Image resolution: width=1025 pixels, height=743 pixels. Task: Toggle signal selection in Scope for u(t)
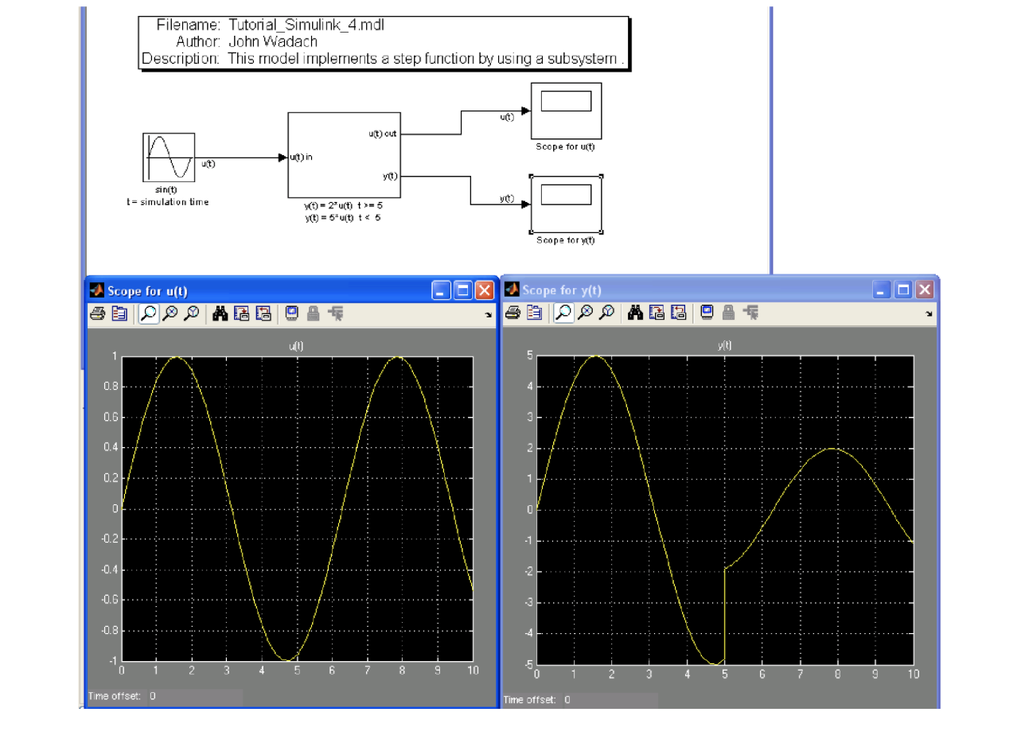(x=334, y=313)
